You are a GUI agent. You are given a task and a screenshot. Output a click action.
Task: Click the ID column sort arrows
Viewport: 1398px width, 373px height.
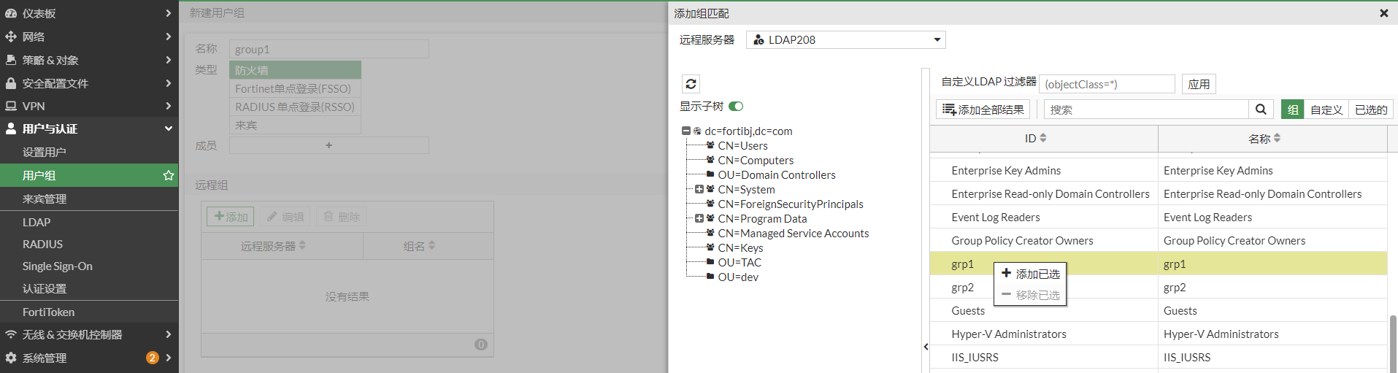click(1043, 138)
